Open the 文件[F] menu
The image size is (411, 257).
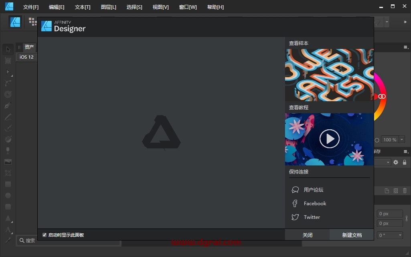click(x=30, y=7)
